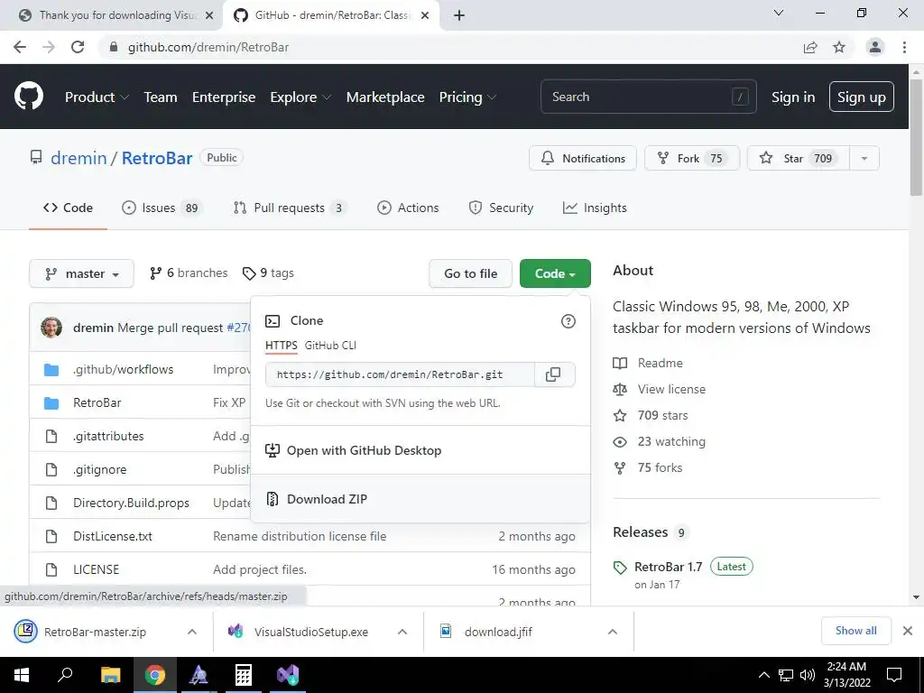
Task: Open Chrome three-dot menu
Action: point(904,47)
